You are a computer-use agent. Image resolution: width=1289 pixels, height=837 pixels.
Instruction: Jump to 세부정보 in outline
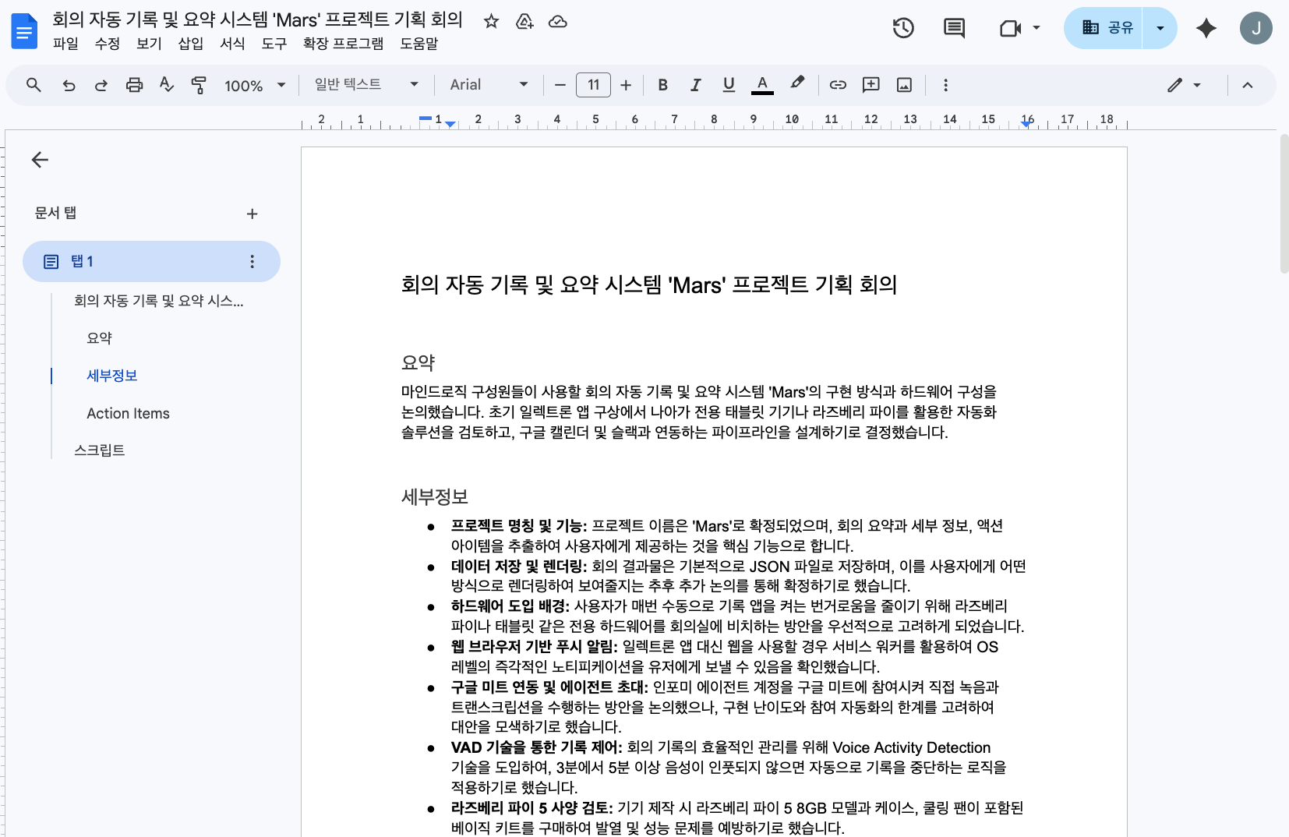tap(112, 376)
